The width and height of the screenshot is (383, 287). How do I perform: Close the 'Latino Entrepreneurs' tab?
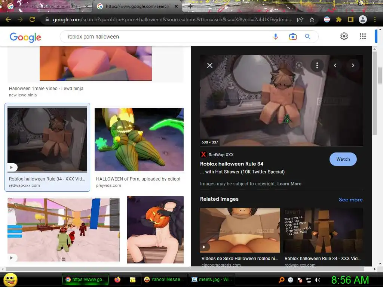point(87,6)
